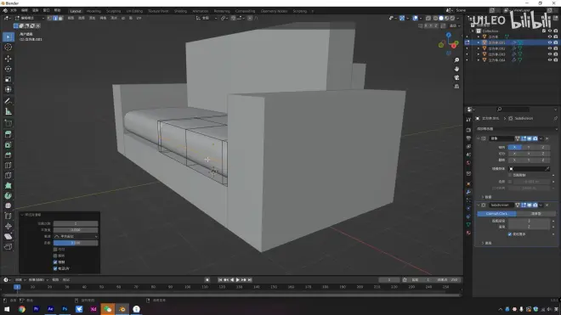Collapse the Collection in the Outliner
The image size is (561, 315).
[x=473, y=31]
